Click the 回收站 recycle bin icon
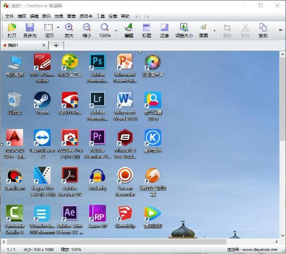The width and height of the screenshot is (286, 254). click(14, 100)
